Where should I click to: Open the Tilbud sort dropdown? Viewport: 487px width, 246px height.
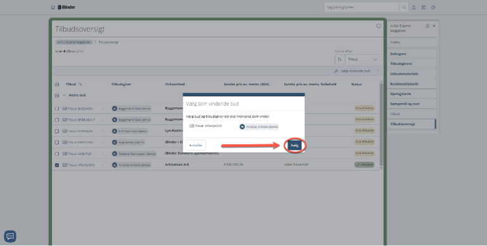(363, 59)
